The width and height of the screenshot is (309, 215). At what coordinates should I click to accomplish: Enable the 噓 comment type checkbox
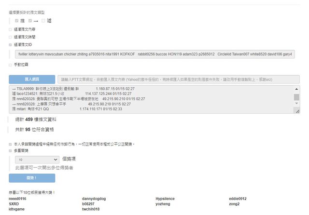tap(43, 21)
